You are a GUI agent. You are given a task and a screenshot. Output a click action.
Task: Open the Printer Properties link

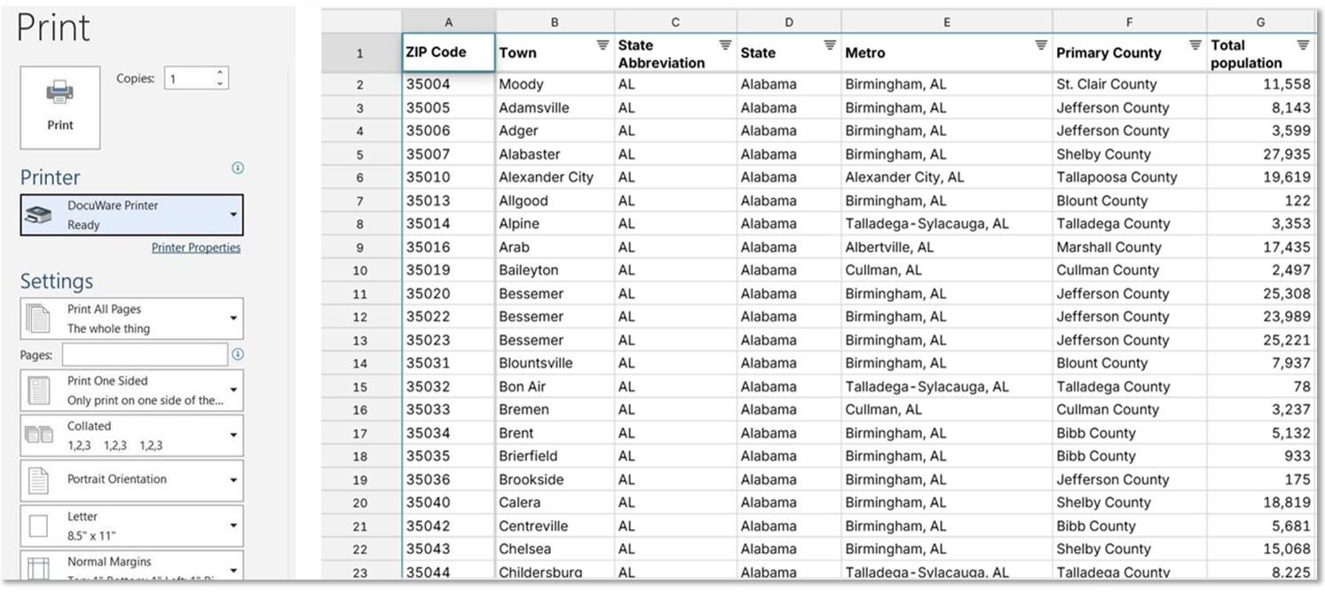coord(196,248)
